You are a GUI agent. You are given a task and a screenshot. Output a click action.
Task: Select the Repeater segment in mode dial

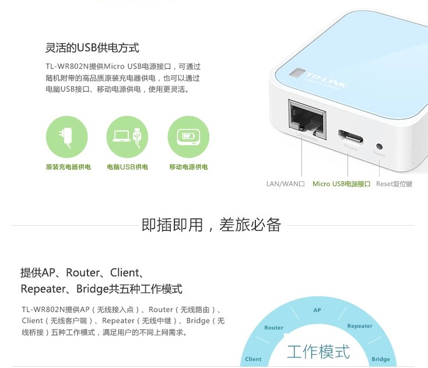coord(360,326)
